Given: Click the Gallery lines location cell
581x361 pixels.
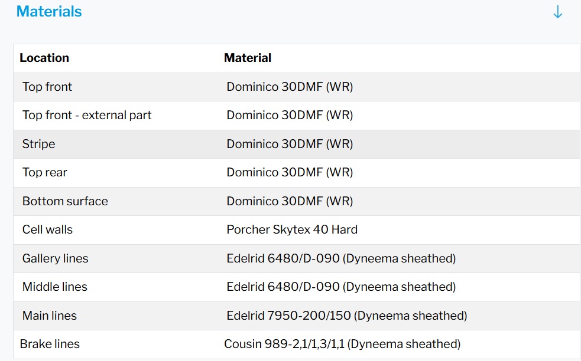Looking at the screenshot, I should pos(55,258).
